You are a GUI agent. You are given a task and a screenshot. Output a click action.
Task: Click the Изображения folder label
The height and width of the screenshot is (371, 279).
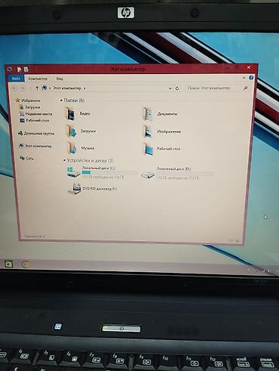click(x=169, y=131)
